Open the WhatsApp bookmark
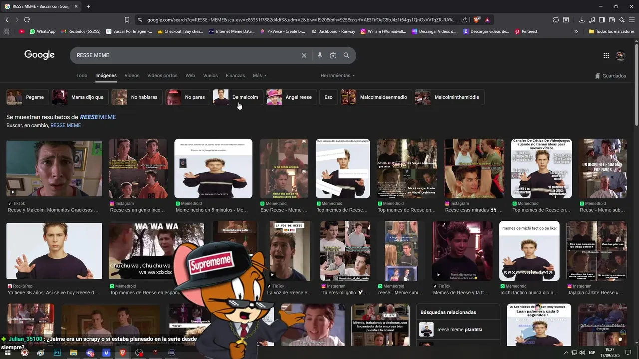 pyautogui.click(x=43, y=31)
